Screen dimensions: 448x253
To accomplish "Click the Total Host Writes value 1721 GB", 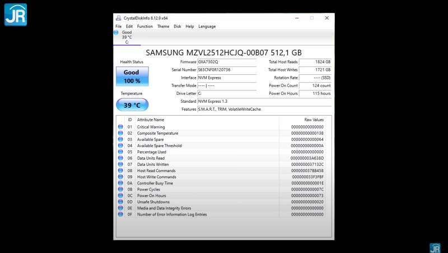I will (x=315, y=70).
